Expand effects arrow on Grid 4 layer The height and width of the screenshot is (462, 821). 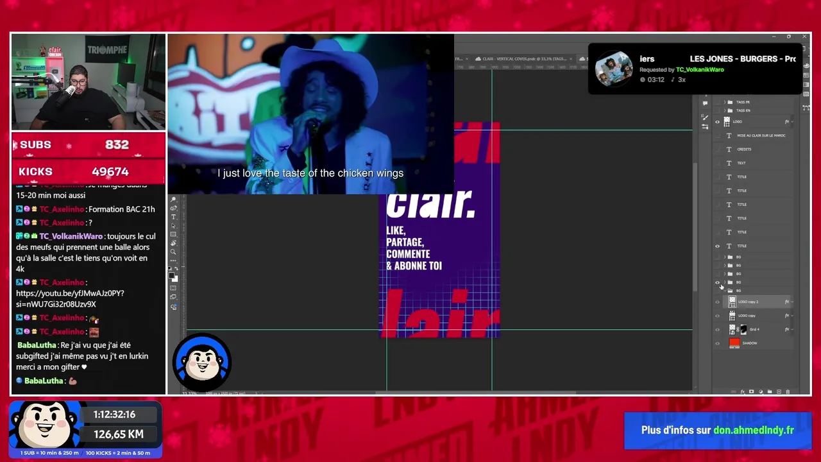tap(792, 329)
